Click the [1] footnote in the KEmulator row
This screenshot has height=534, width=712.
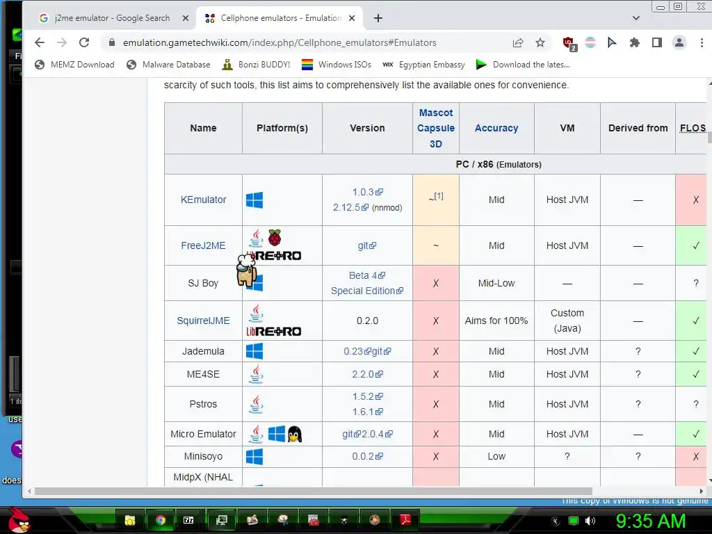[x=439, y=195]
